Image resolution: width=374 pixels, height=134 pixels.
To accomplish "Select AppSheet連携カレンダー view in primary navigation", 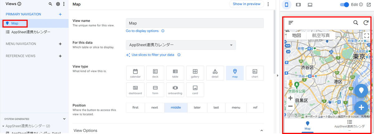I will click(34, 32).
